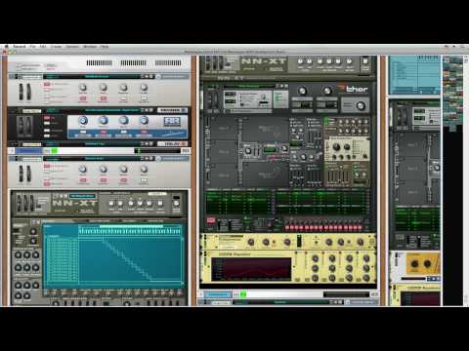Click master volume knob on middle rack NN-XT
The width and height of the screenshot is (469, 351).
[365, 61]
